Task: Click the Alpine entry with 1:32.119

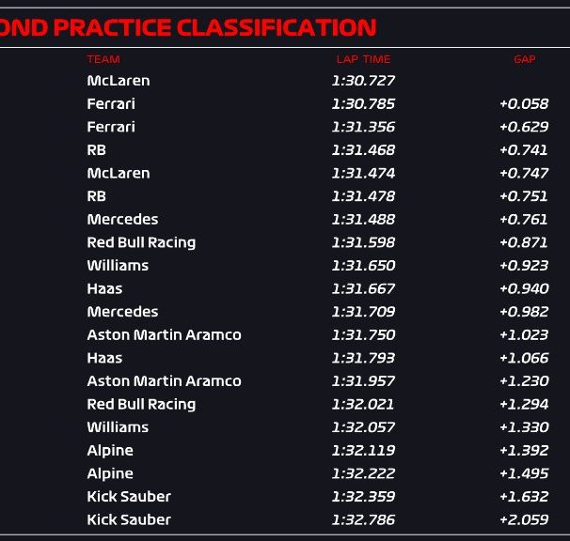Action: (x=110, y=451)
